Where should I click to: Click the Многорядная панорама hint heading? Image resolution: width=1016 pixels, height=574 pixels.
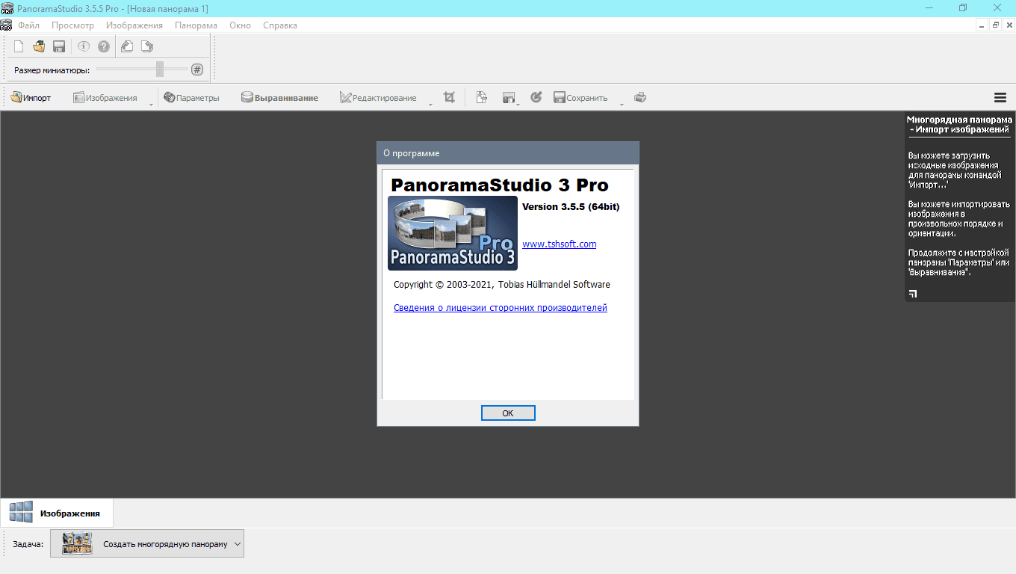[x=959, y=124]
